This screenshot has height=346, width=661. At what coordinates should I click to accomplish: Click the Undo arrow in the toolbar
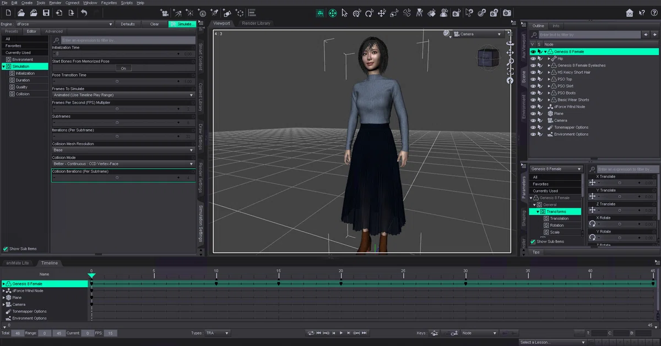[x=84, y=13]
